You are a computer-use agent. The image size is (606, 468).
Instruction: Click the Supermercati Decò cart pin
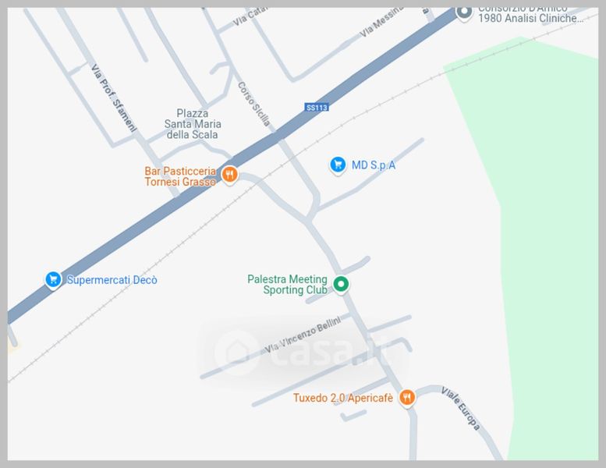click(x=53, y=280)
